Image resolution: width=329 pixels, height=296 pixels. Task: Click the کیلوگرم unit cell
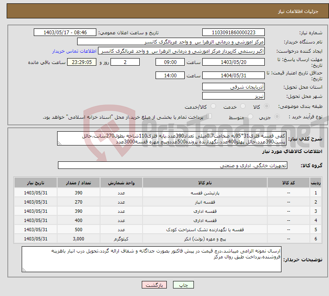point(121,239)
